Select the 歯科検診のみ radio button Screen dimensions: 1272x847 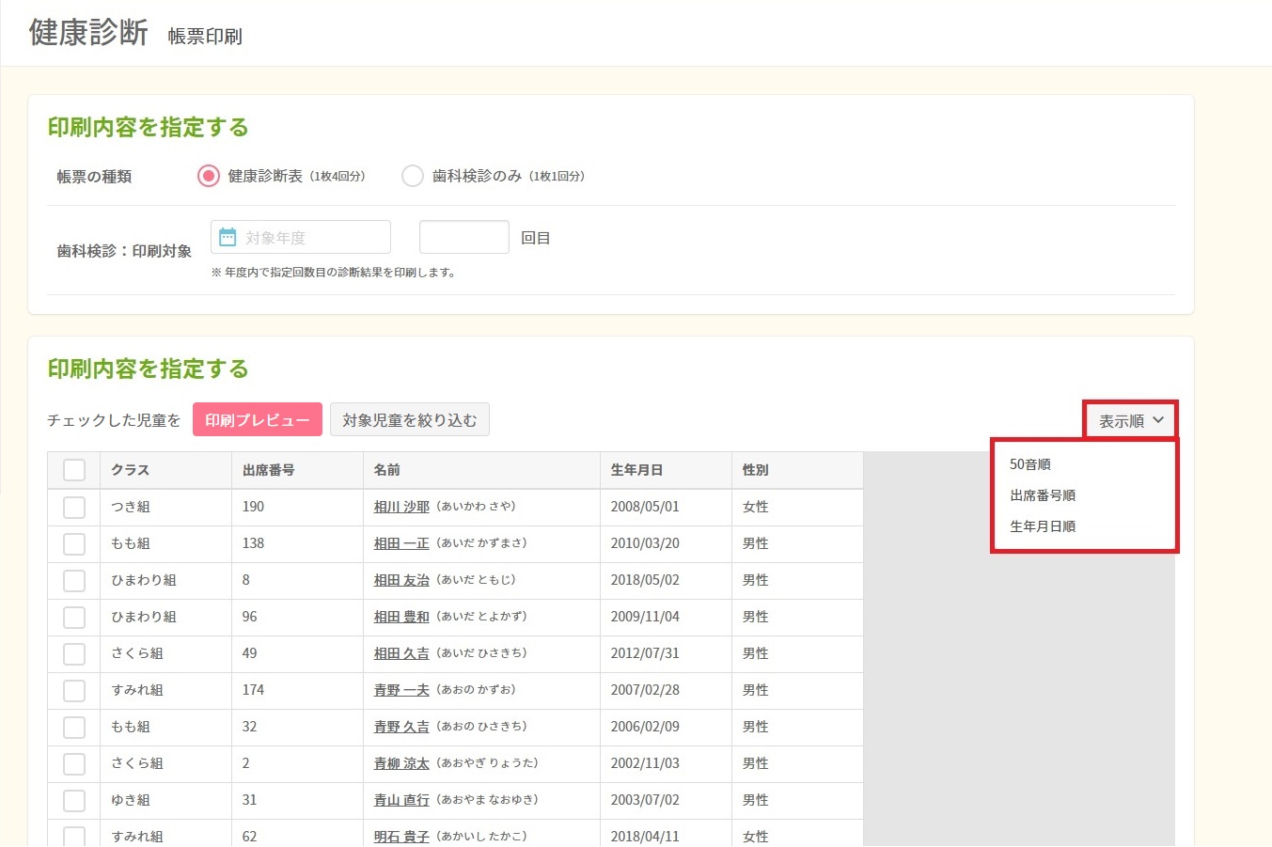(x=413, y=176)
